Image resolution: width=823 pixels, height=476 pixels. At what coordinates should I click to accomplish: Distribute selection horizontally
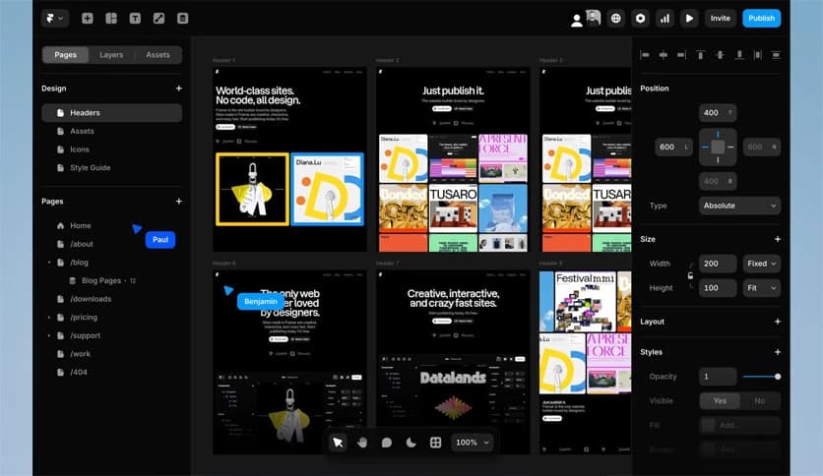click(x=757, y=54)
